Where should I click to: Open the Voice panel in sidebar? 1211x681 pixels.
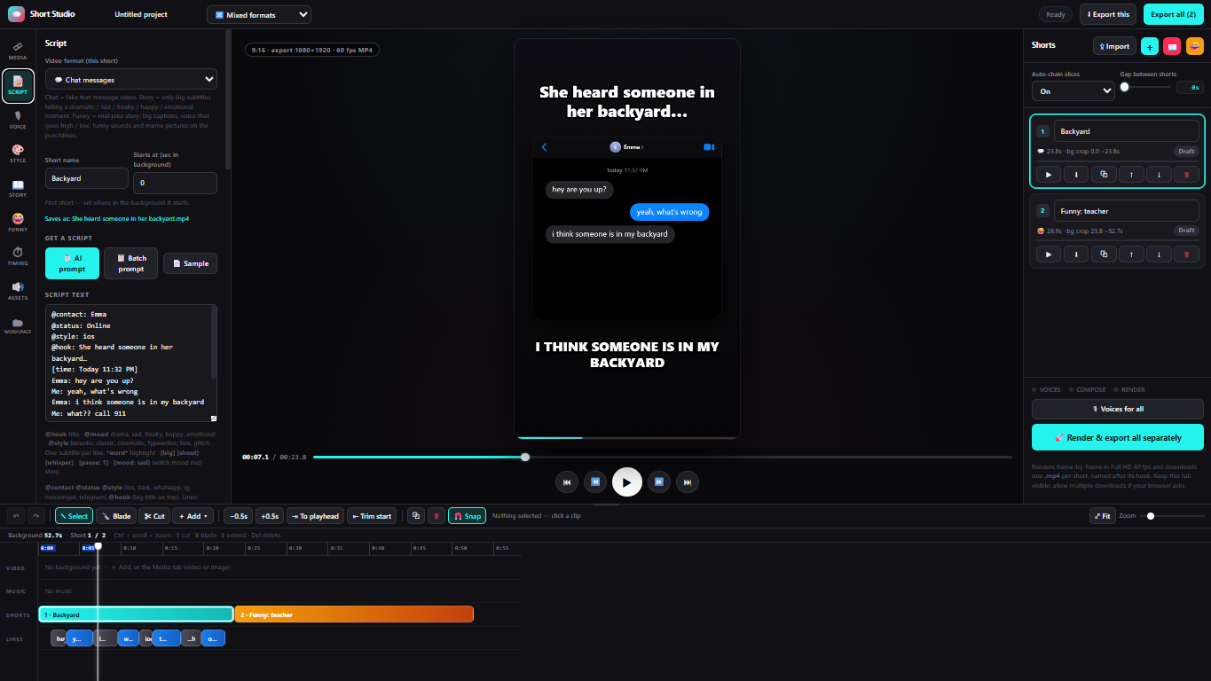click(x=18, y=121)
